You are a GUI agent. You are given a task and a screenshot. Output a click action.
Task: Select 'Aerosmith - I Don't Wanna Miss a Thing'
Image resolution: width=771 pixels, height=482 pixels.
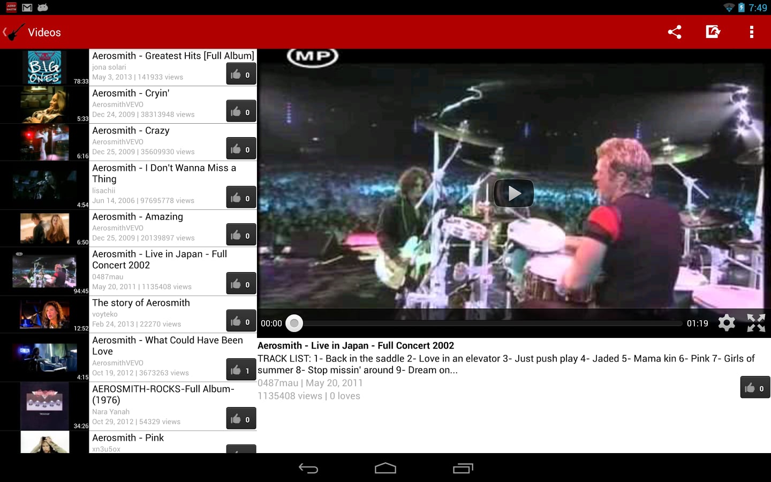[x=164, y=174]
